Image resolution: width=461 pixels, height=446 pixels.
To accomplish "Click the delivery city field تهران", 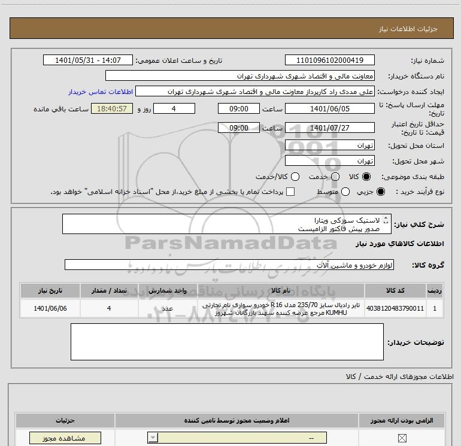I will (x=329, y=160).
